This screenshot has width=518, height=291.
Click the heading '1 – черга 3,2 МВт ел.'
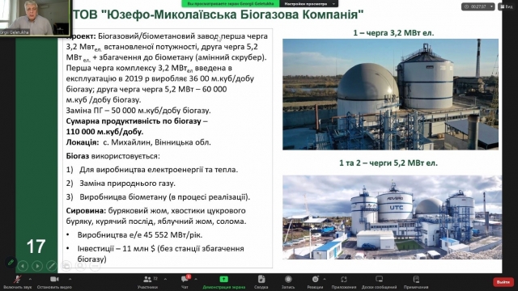393,33
